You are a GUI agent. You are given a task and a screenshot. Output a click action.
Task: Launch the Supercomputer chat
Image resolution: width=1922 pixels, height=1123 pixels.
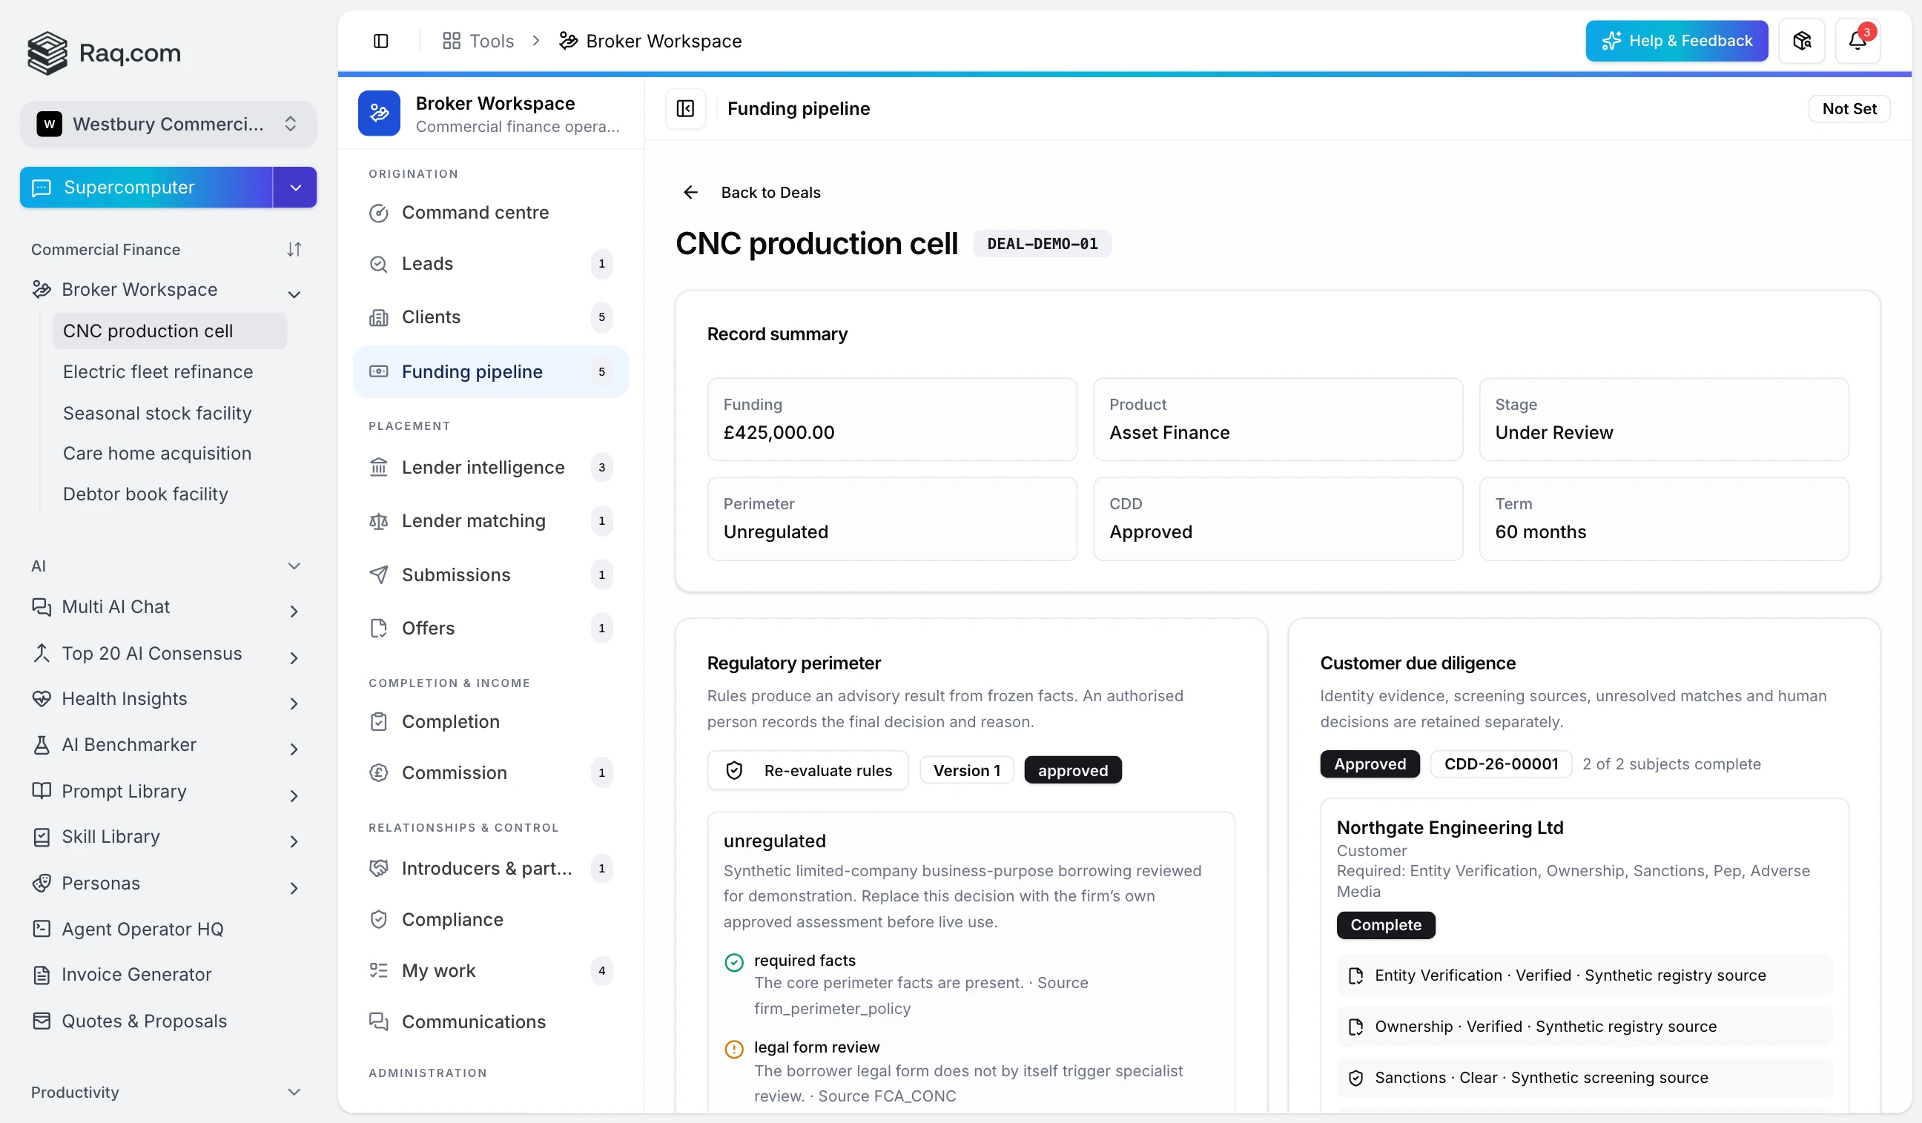(146, 188)
